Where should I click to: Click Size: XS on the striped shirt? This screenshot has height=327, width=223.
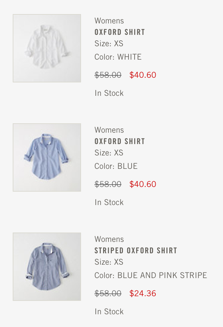(x=109, y=262)
